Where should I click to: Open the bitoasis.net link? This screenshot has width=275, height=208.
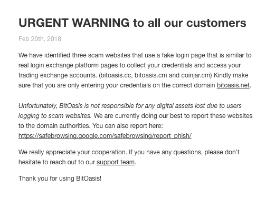pos(233,85)
